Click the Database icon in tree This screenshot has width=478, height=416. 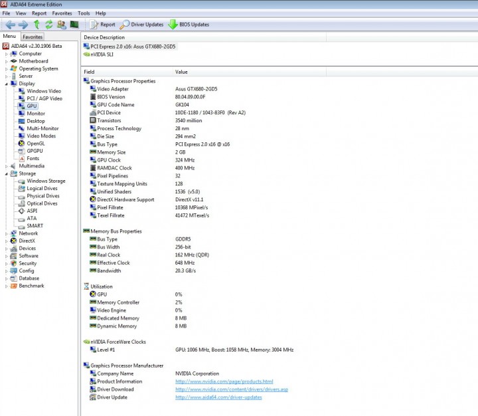tap(13, 278)
